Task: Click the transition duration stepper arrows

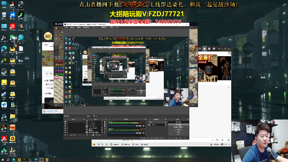Action: tap(166, 125)
